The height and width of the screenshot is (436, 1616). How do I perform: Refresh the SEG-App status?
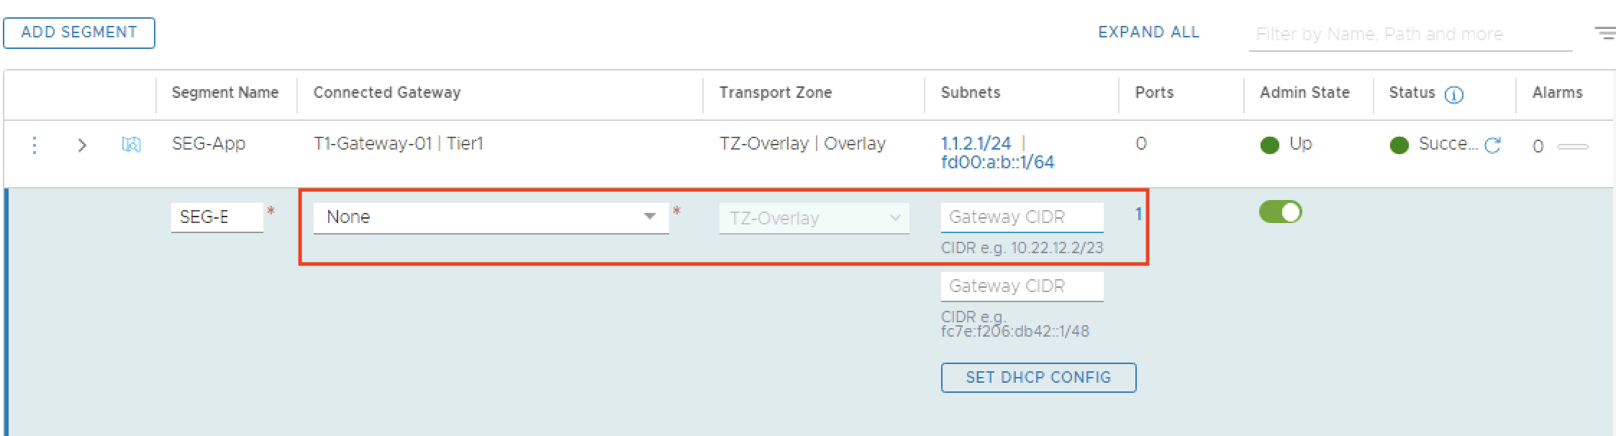click(1493, 145)
